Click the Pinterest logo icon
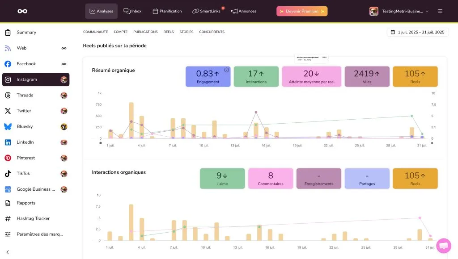This screenshot has width=458, height=259. click(8, 158)
